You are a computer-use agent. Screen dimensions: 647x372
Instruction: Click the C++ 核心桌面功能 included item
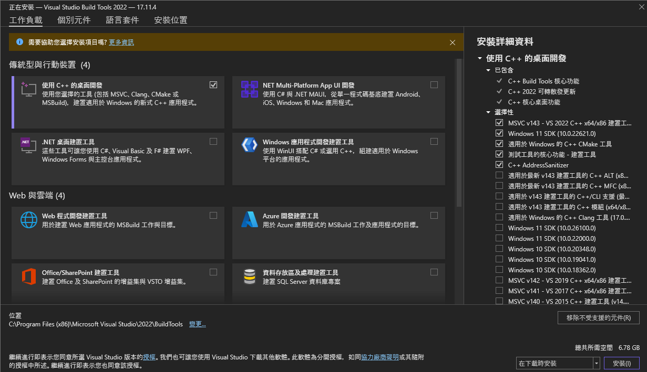[534, 102]
